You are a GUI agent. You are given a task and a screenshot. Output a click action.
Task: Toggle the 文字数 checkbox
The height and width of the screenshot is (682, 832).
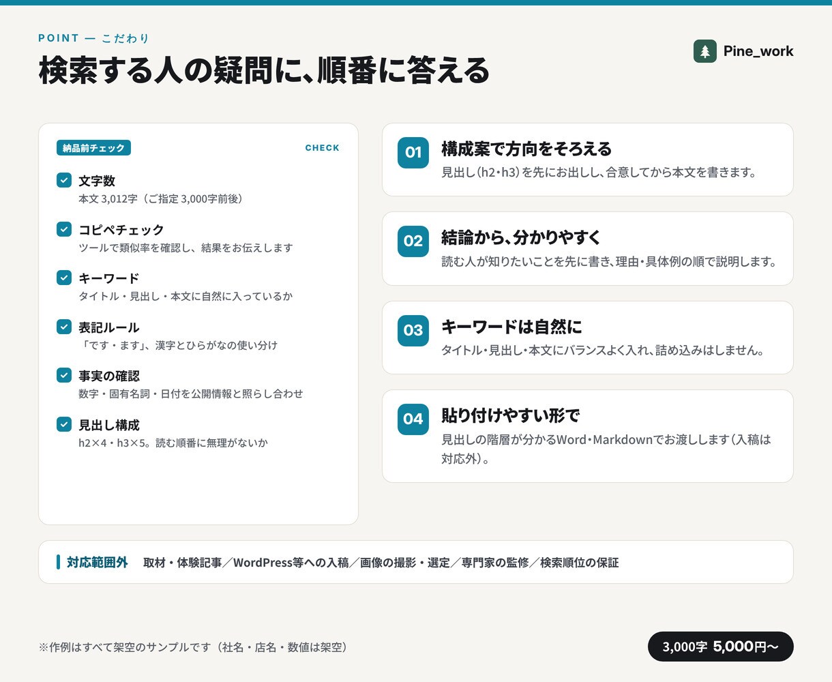64,180
